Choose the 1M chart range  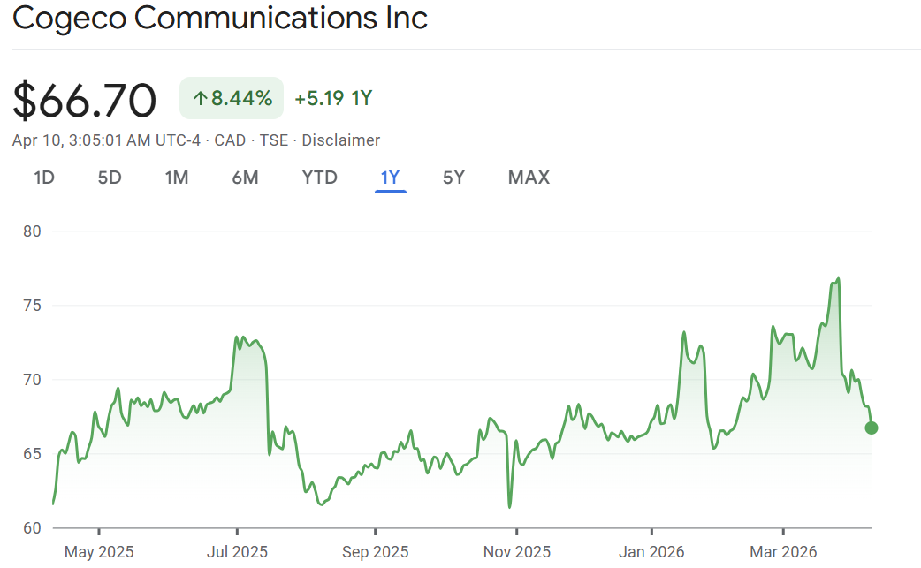(x=177, y=178)
